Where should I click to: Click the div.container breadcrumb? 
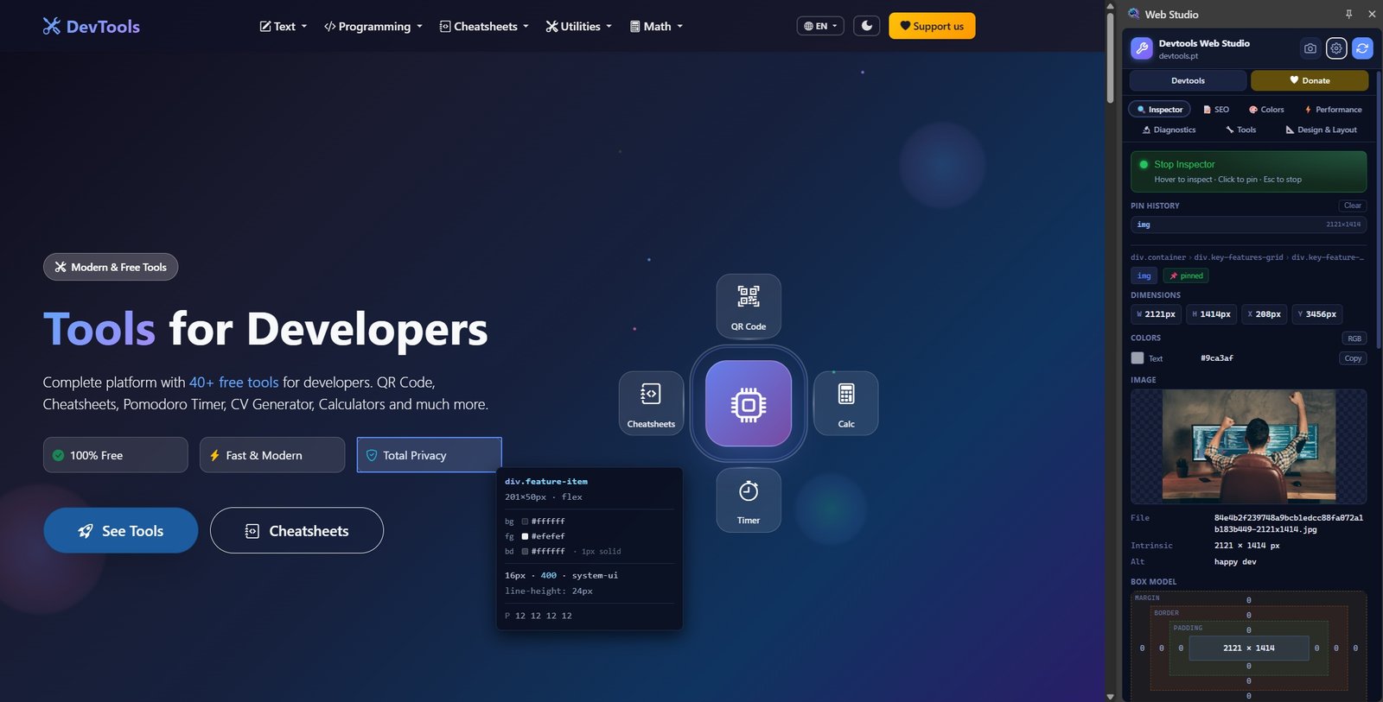(1158, 257)
